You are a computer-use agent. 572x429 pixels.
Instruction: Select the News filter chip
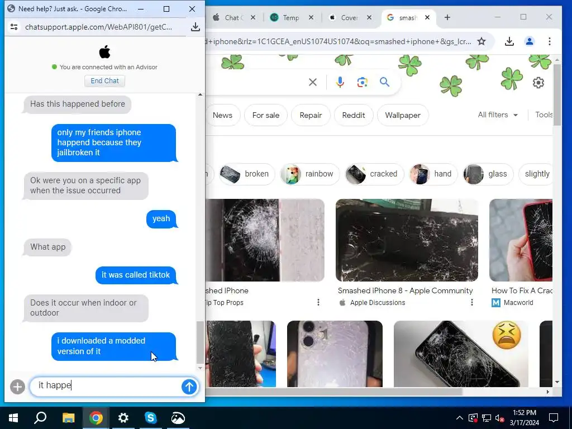222,115
